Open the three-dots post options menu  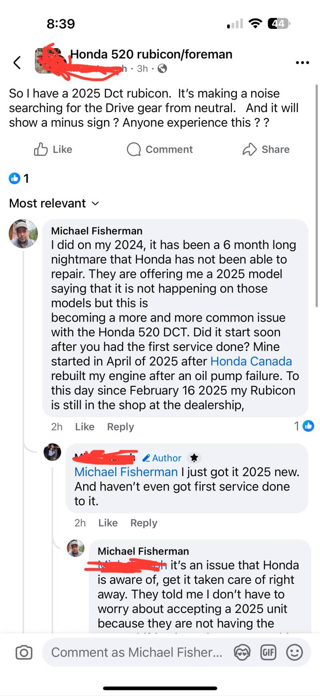point(302,62)
